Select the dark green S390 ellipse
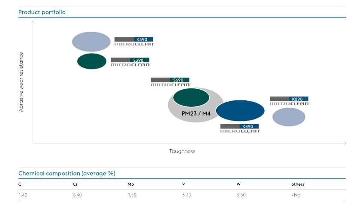Screen dimensions: 359x211 coord(92,61)
